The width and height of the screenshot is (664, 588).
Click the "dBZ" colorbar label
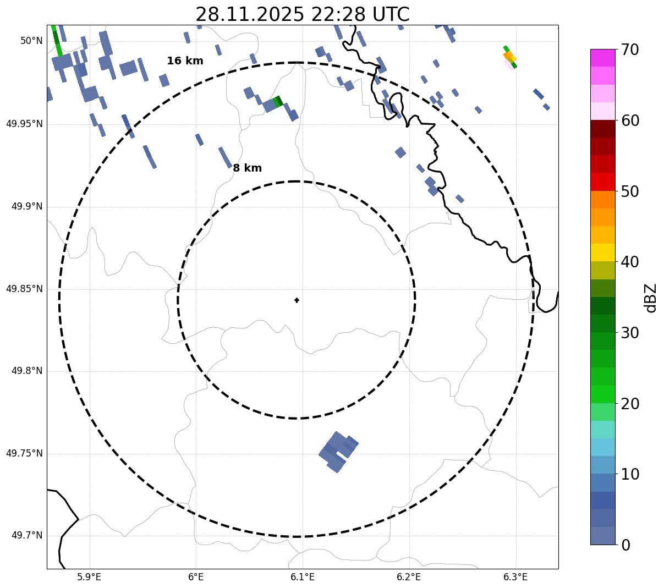(651, 298)
